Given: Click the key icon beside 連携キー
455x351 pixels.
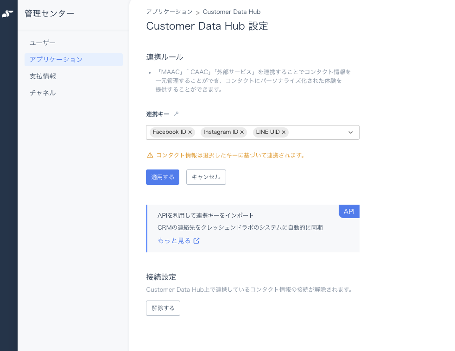Looking at the screenshot, I should (x=176, y=114).
